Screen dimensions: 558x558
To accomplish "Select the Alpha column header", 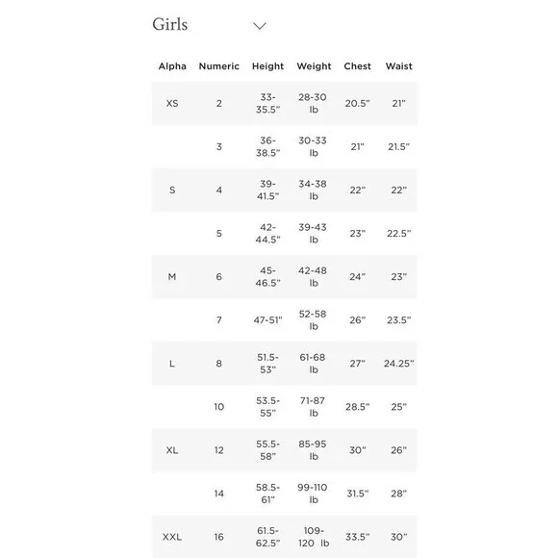I will click(172, 66).
